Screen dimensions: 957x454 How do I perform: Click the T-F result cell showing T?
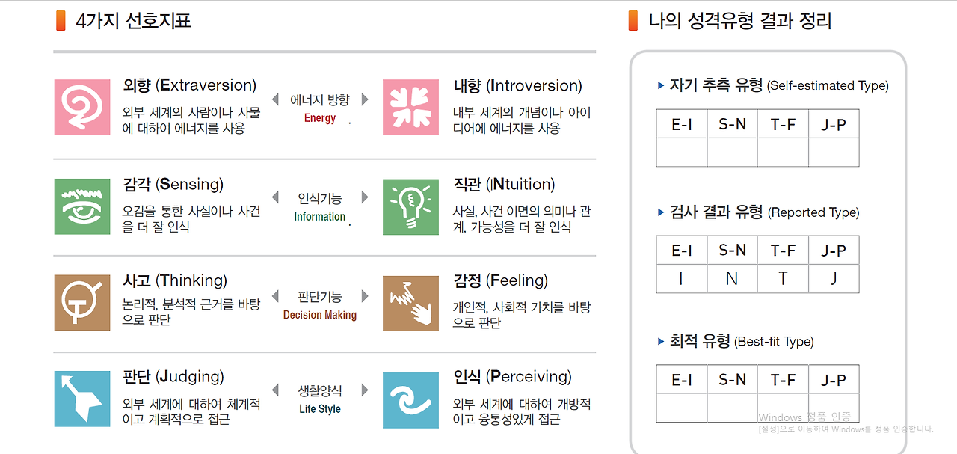coord(783,278)
